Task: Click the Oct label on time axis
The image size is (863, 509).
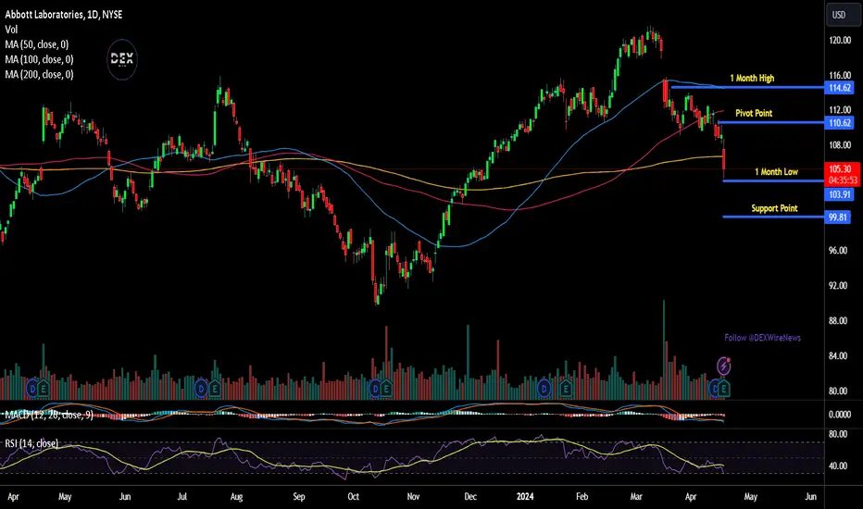Action: pos(354,496)
